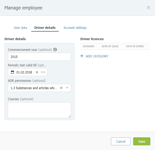Screen dimensions: 155x150
Task: Grab the Courses textarea resize handle
Action: click(x=70, y=116)
